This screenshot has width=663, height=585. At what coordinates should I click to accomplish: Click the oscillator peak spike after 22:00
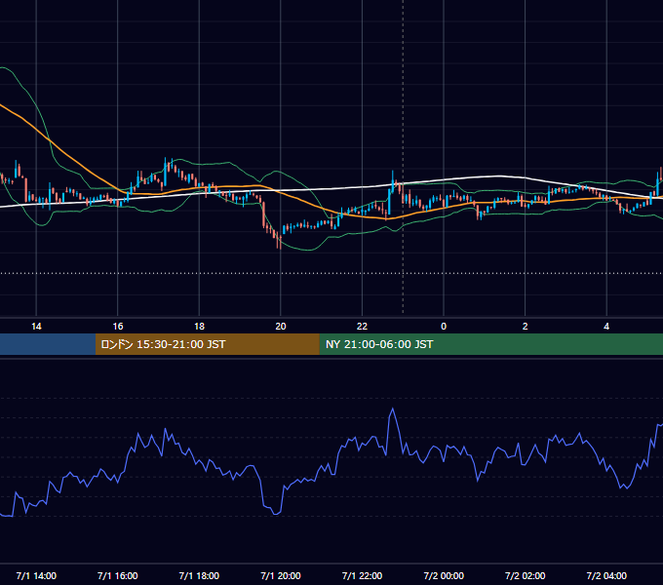393,409
